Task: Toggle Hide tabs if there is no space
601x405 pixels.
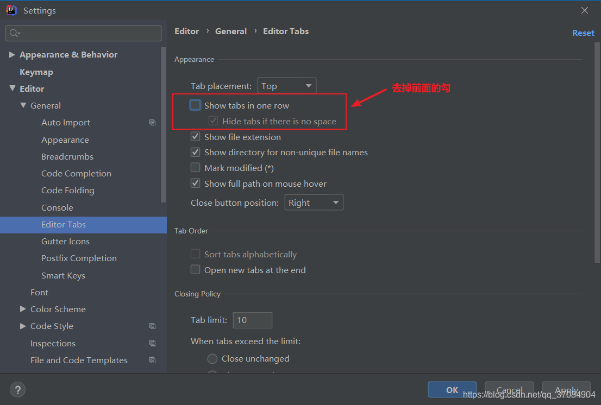Action: tap(214, 121)
